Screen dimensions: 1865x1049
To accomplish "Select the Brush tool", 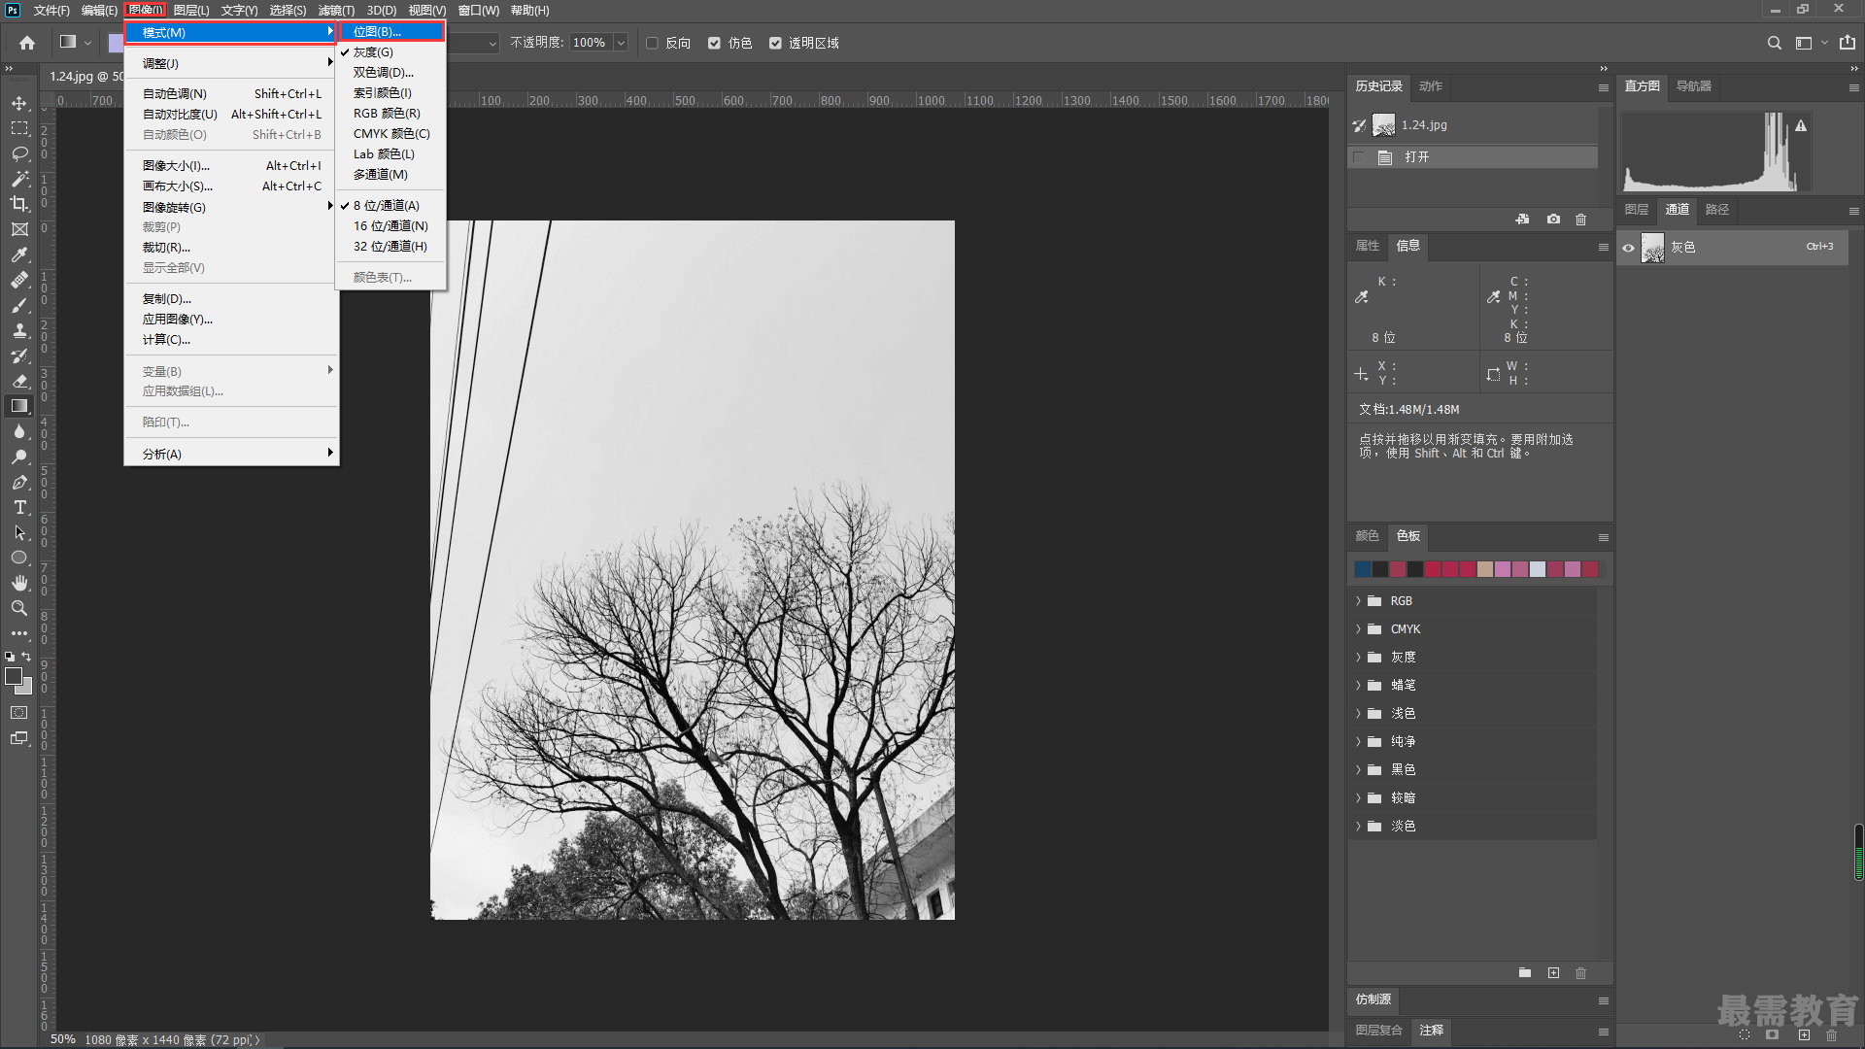I will point(19,305).
